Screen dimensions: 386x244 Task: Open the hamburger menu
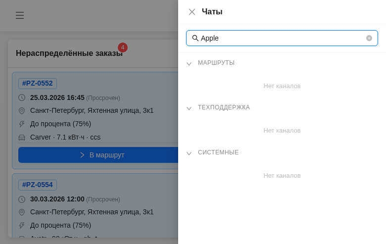pos(20,15)
